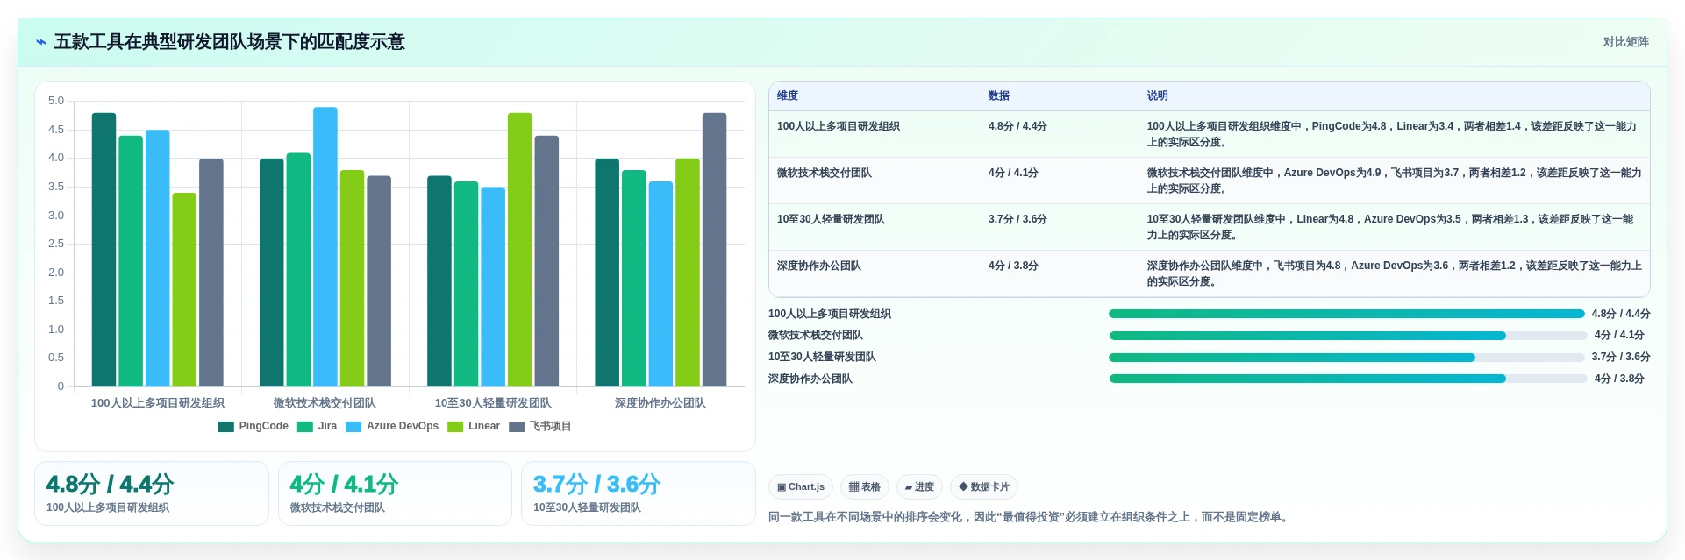Click description starting PingCode为4.8，Linear为3.4
1685x560 pixels.
click(x=1392, y=134)
